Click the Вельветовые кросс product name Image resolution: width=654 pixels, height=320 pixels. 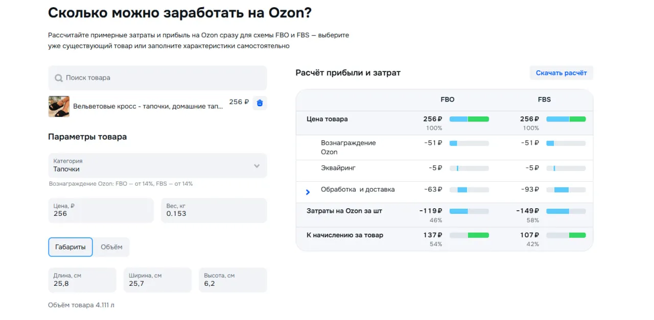[x=148, y=106]
